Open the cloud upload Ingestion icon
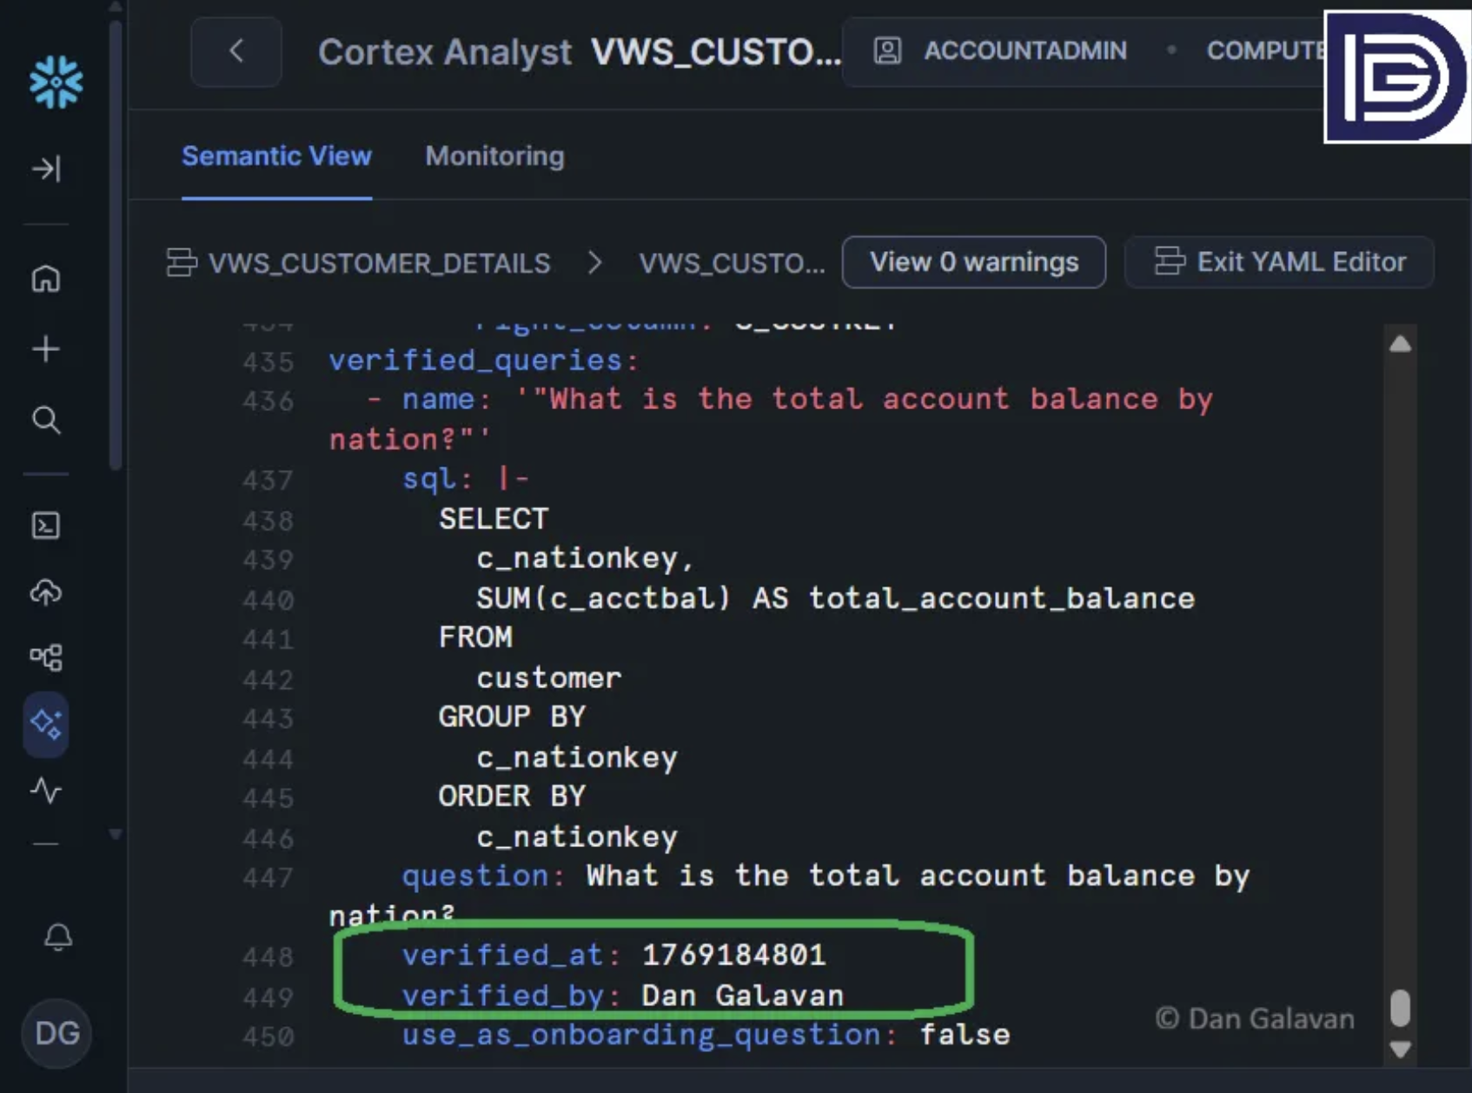Screen dimensions: 1472x1093 [x=46, y=593]
